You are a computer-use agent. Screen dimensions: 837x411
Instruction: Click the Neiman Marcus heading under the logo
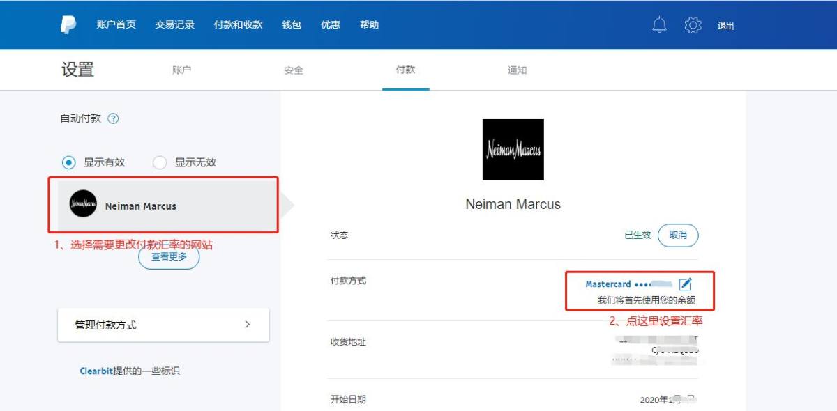(513, 204)
